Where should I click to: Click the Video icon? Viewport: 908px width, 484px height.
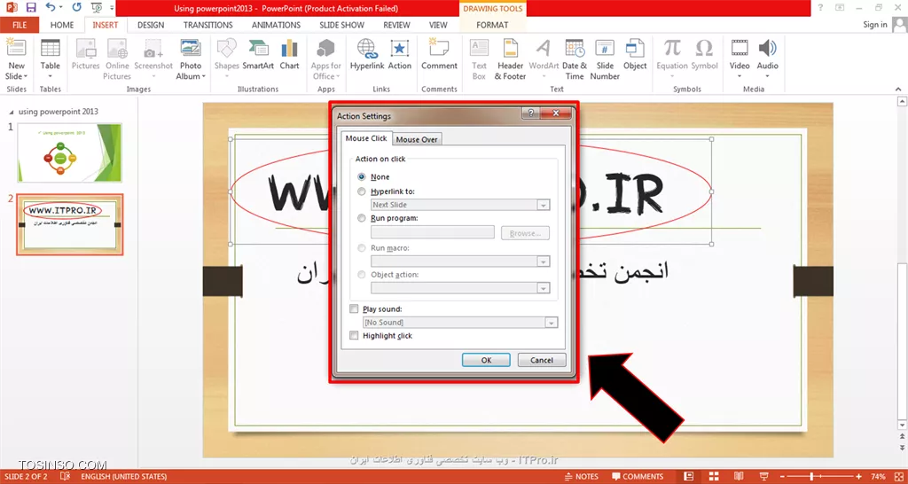tap(740, 49)
